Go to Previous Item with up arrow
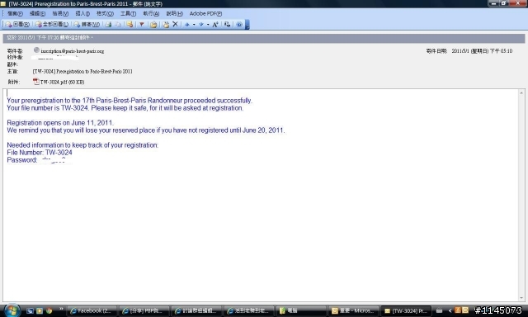 click(x=187, y=24)
